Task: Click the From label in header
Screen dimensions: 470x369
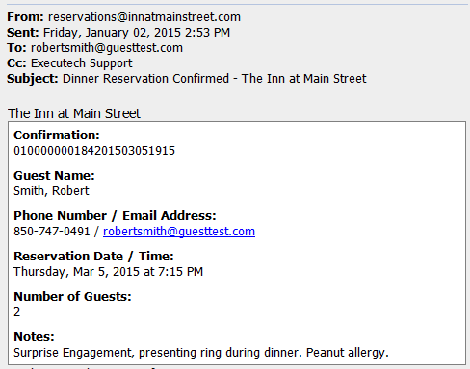Action: tap(25, 17)
